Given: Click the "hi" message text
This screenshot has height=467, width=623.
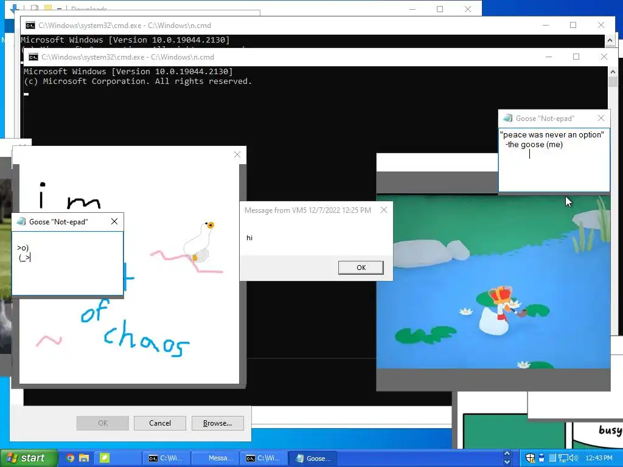Looking at the screenshot, I should (249, 238).
